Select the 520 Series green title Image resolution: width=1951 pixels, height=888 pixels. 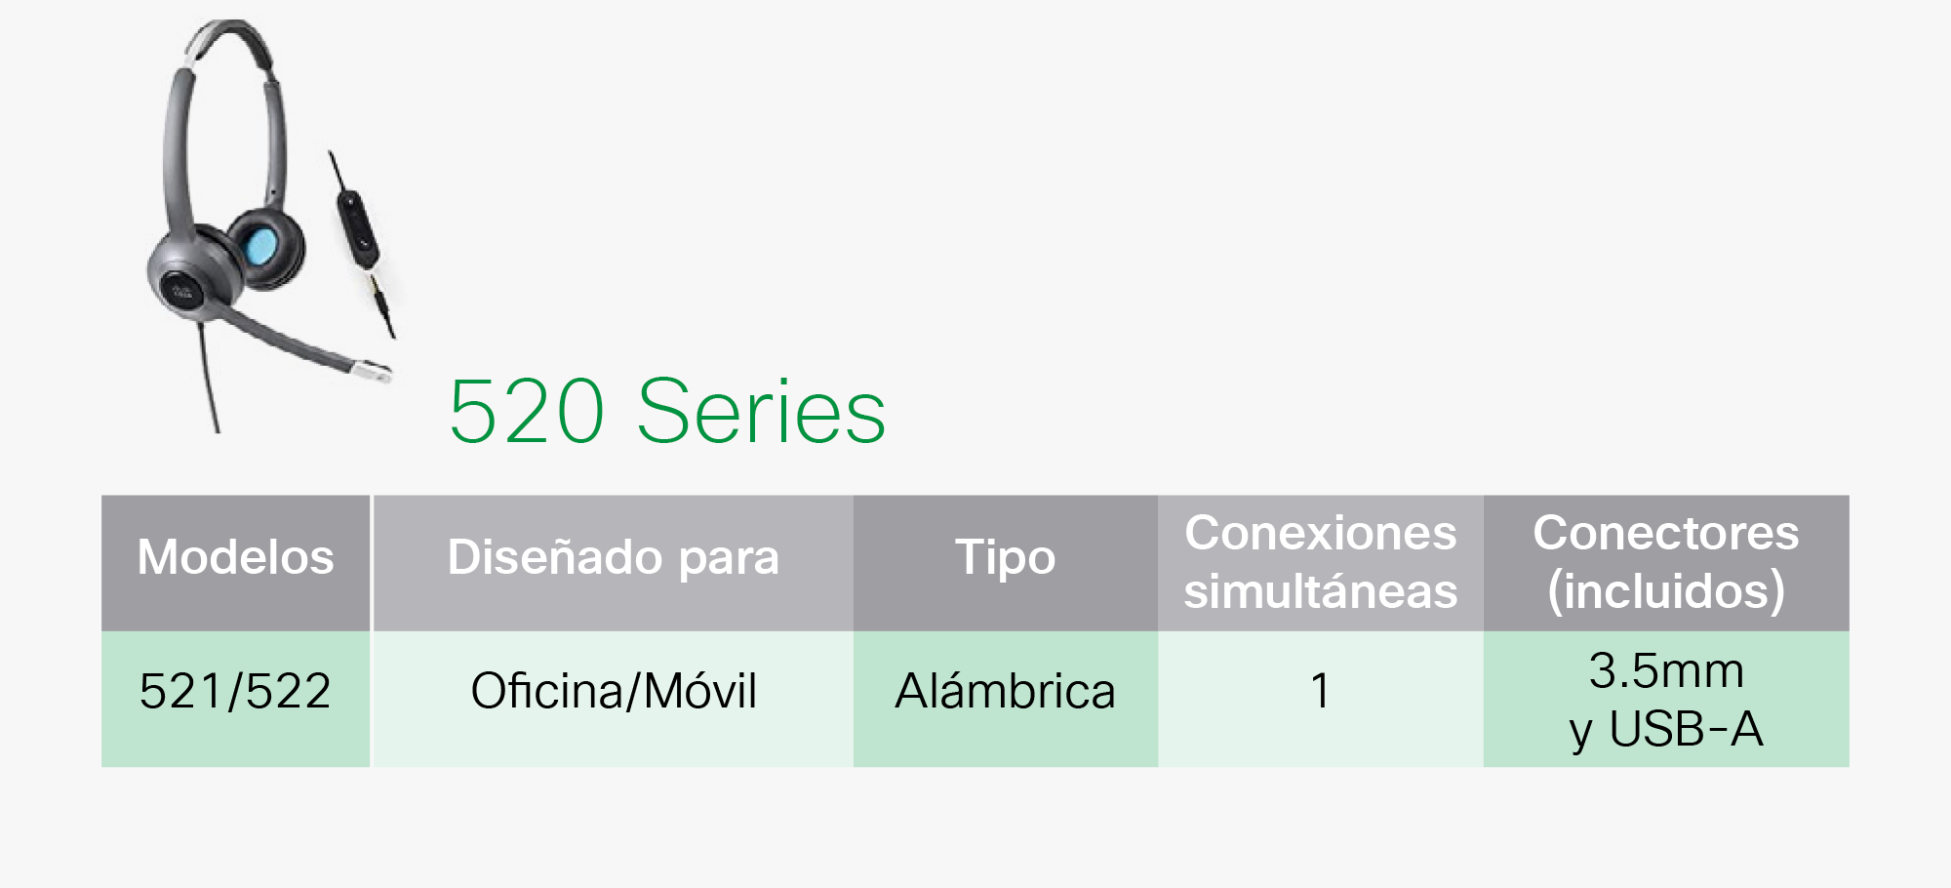click(667, 412)
